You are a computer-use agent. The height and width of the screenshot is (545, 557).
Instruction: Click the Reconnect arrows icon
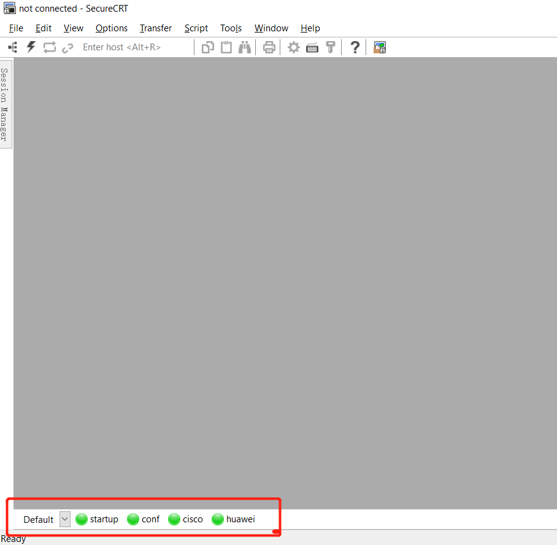coord(50,47)
